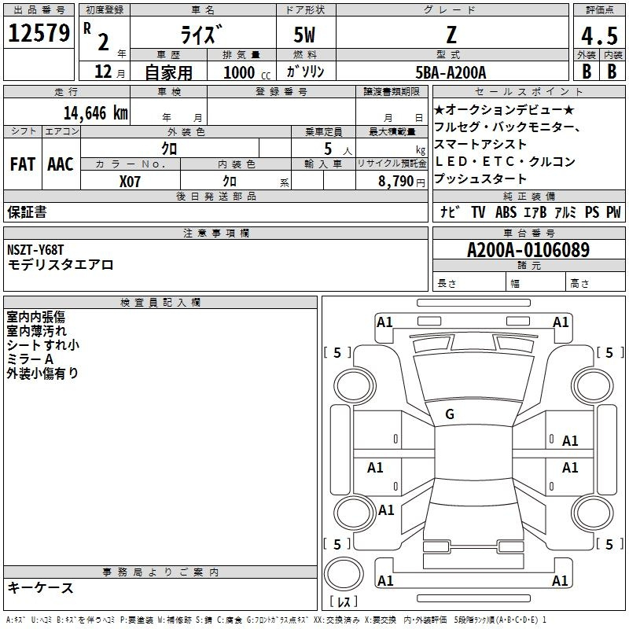Click the G mark on the windshield diagram
The width and height of the screenshot is (629, 629).
point(450,414)
